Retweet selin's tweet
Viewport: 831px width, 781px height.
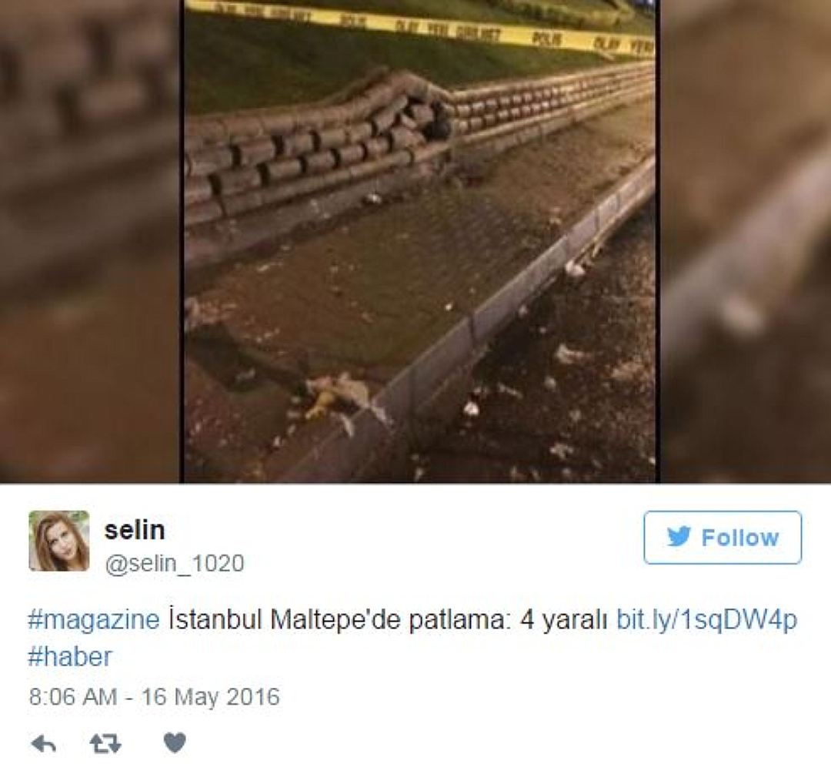(105, 744)
